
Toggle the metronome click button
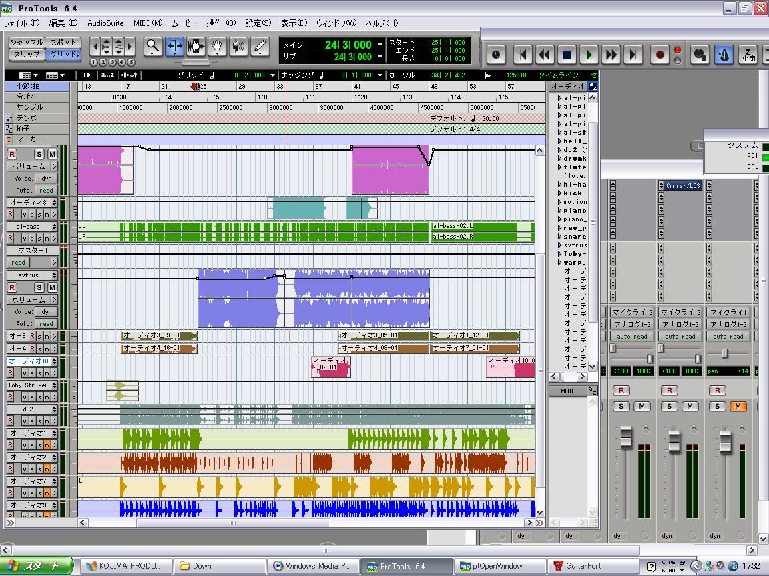[x=724, y=55]
